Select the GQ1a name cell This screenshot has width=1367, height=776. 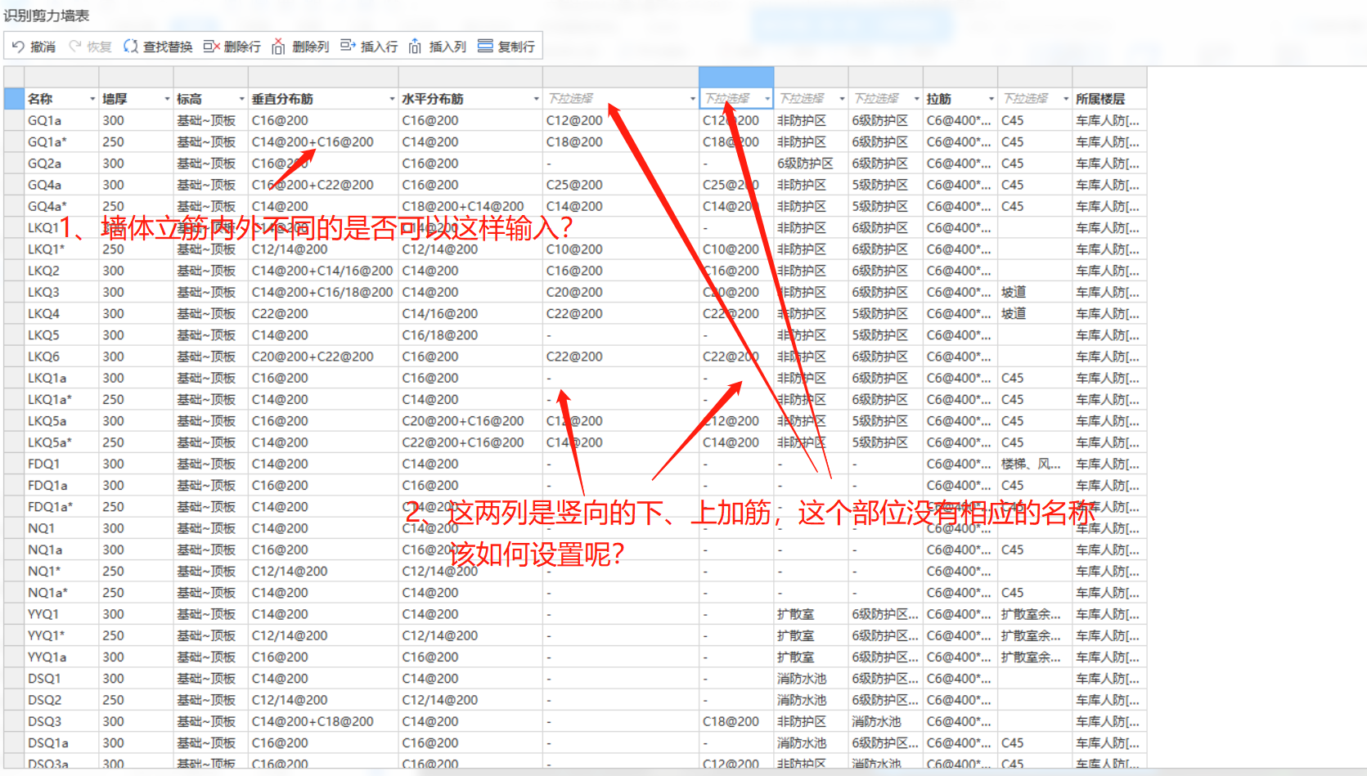pos(61,120)
